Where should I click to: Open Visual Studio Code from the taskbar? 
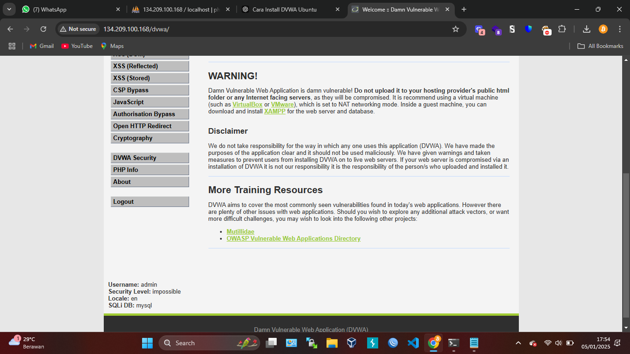click(413, 343)
